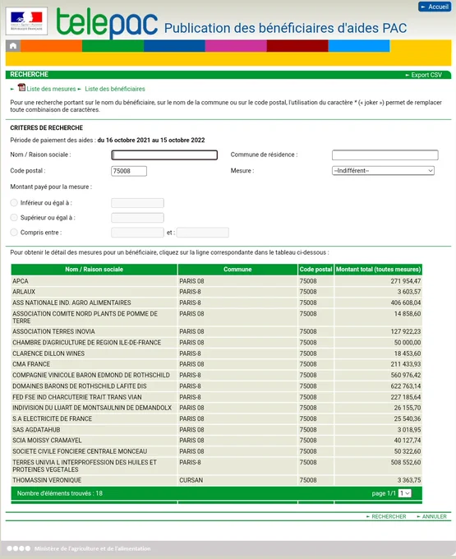Open ASS NATIONALE IND. AGRO ALIMENTAIRES row
This screenshot has height=559, width=456.
217,303
